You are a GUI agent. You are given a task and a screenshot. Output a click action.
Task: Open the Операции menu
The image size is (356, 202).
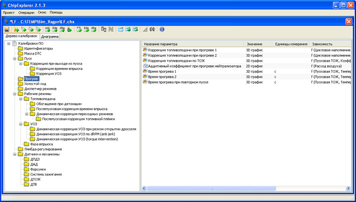[x=26, y=12]
